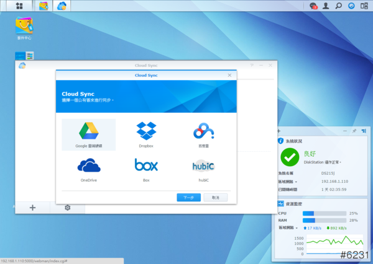Pin the widget panel with the pushpin

tap(354, 131)
